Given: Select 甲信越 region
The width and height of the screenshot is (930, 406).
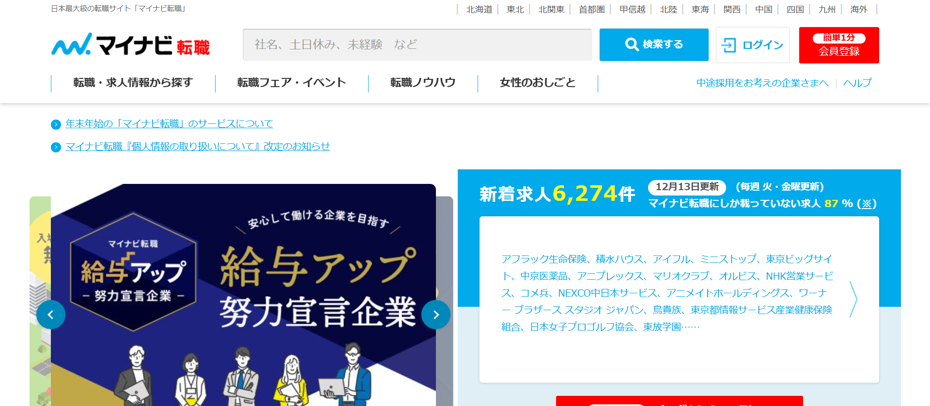Looking at the screenshot, I should pyautogui.click(x=633, y=9).
